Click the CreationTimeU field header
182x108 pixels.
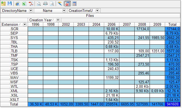pos(84,11)
